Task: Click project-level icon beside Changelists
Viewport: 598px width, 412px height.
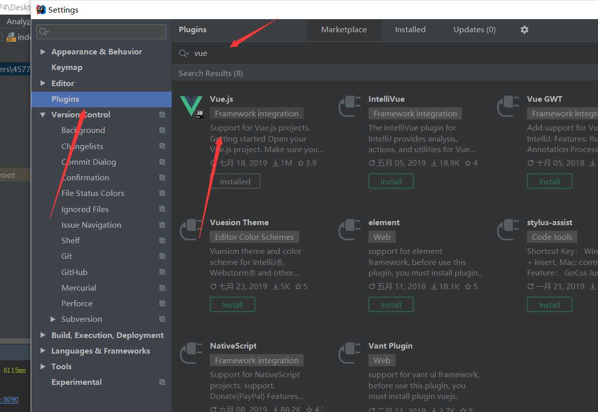Action: pyautogui.click(x=162, y=146)
